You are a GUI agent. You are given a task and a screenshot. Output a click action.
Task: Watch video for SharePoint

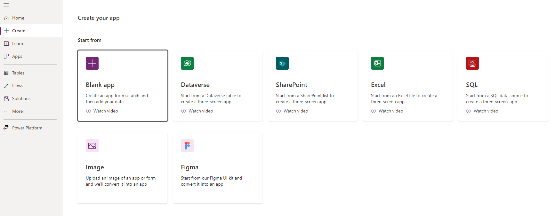click(296, 111)
